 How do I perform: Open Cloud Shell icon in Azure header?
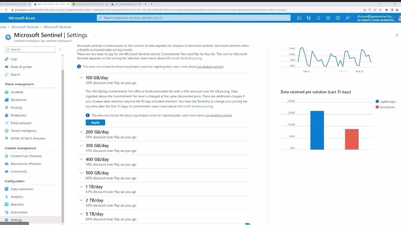(x=299, y=18)
